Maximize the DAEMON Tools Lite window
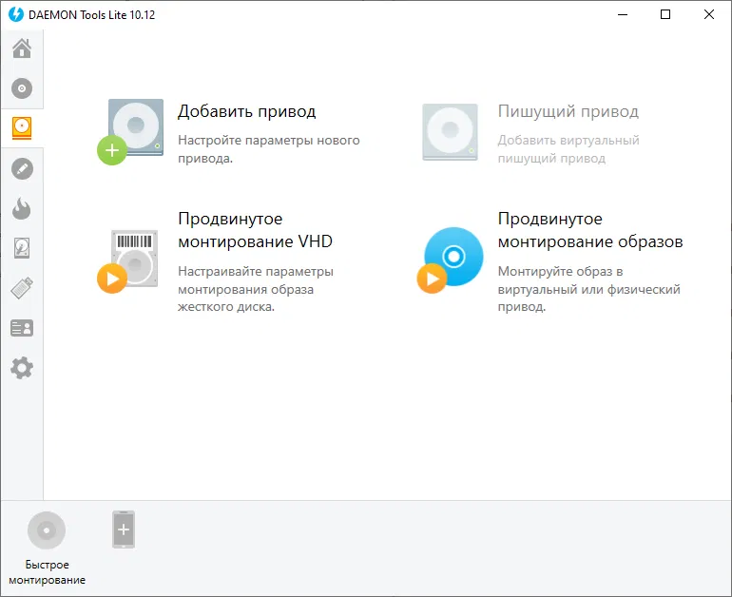 click(665, 14)
